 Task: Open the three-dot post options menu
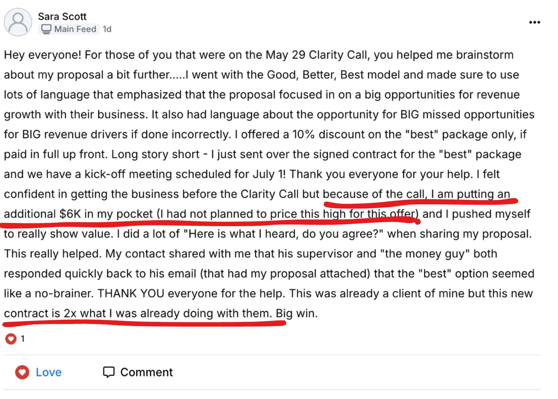534,22
